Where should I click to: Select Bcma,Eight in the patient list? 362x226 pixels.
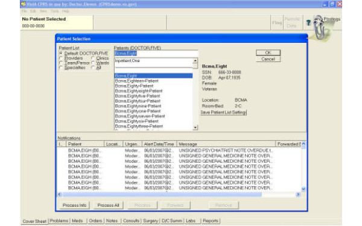point(153,76)
